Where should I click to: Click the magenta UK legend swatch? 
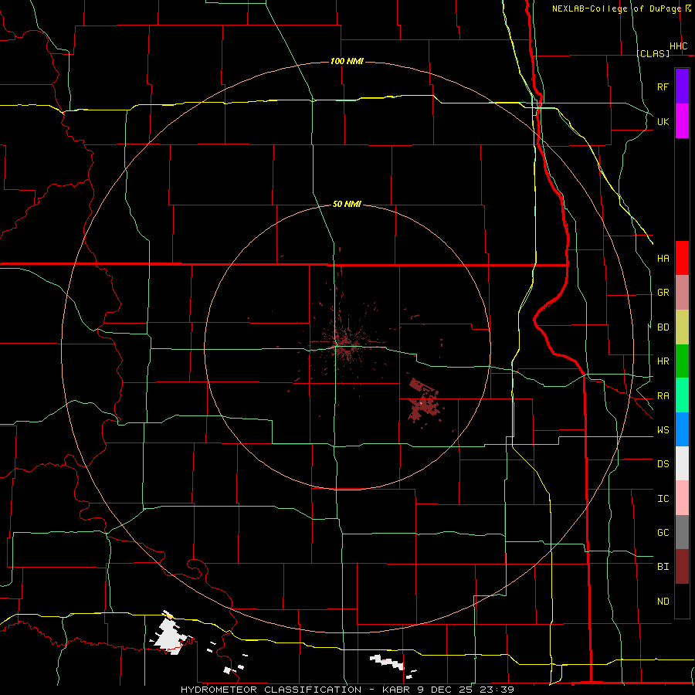[x=682, y=121]
